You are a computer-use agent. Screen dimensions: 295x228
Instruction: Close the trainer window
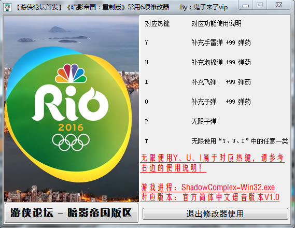point(279,5)
